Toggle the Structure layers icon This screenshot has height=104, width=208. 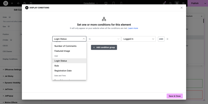click(x=177, y=3)
